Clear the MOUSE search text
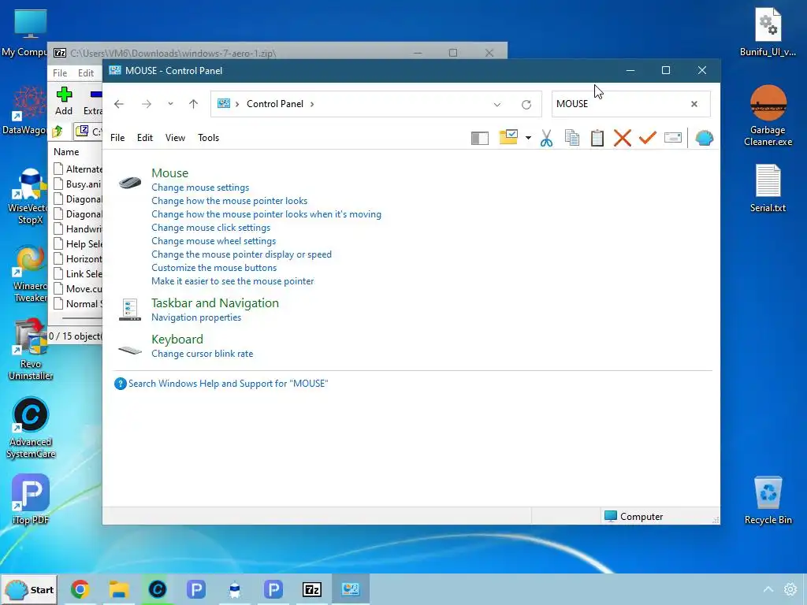807x605 pixels. [x=694, y=104]
